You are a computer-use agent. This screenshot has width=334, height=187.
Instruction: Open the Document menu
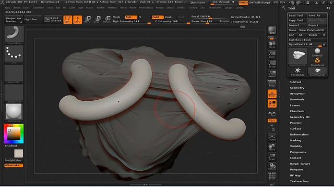[x=38, y=8]
